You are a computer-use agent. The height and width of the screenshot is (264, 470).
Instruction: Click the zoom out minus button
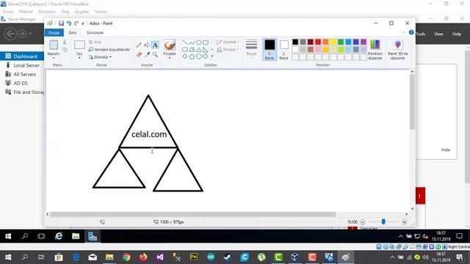click(363, 221)
